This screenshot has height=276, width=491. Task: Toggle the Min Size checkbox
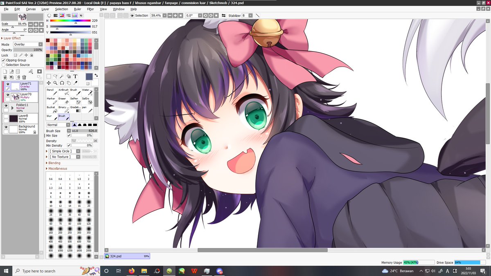pyautogui.click(x=69, y=135)
